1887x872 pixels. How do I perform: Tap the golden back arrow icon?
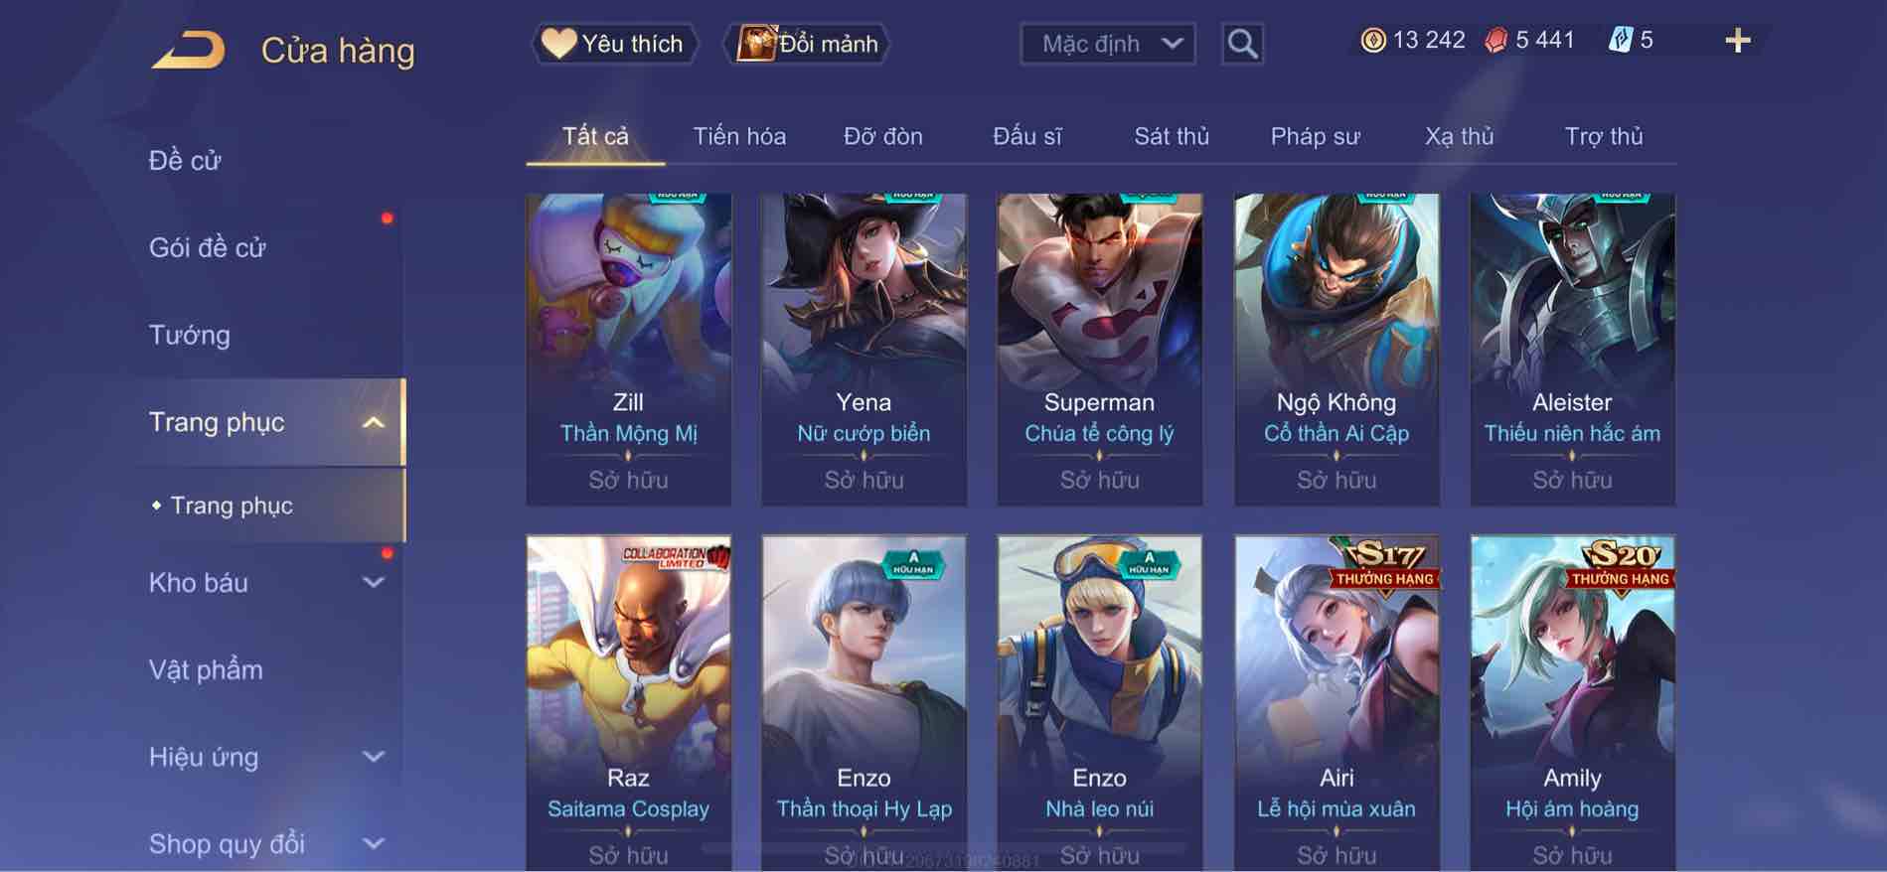[x=188, y=50]
